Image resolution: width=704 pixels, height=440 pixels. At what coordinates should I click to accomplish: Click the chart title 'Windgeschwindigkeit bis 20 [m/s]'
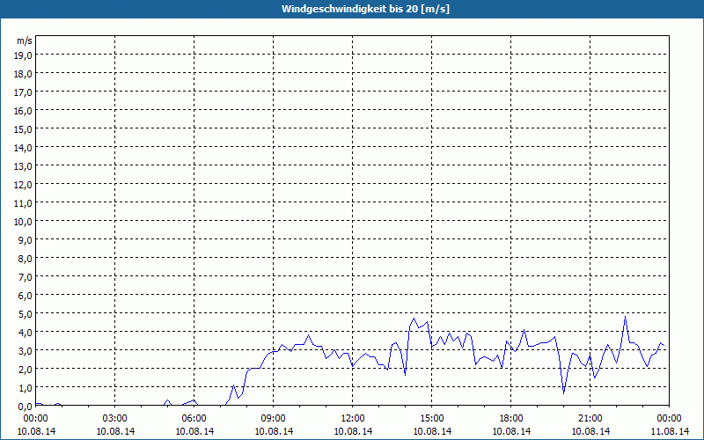pos(365,9)
